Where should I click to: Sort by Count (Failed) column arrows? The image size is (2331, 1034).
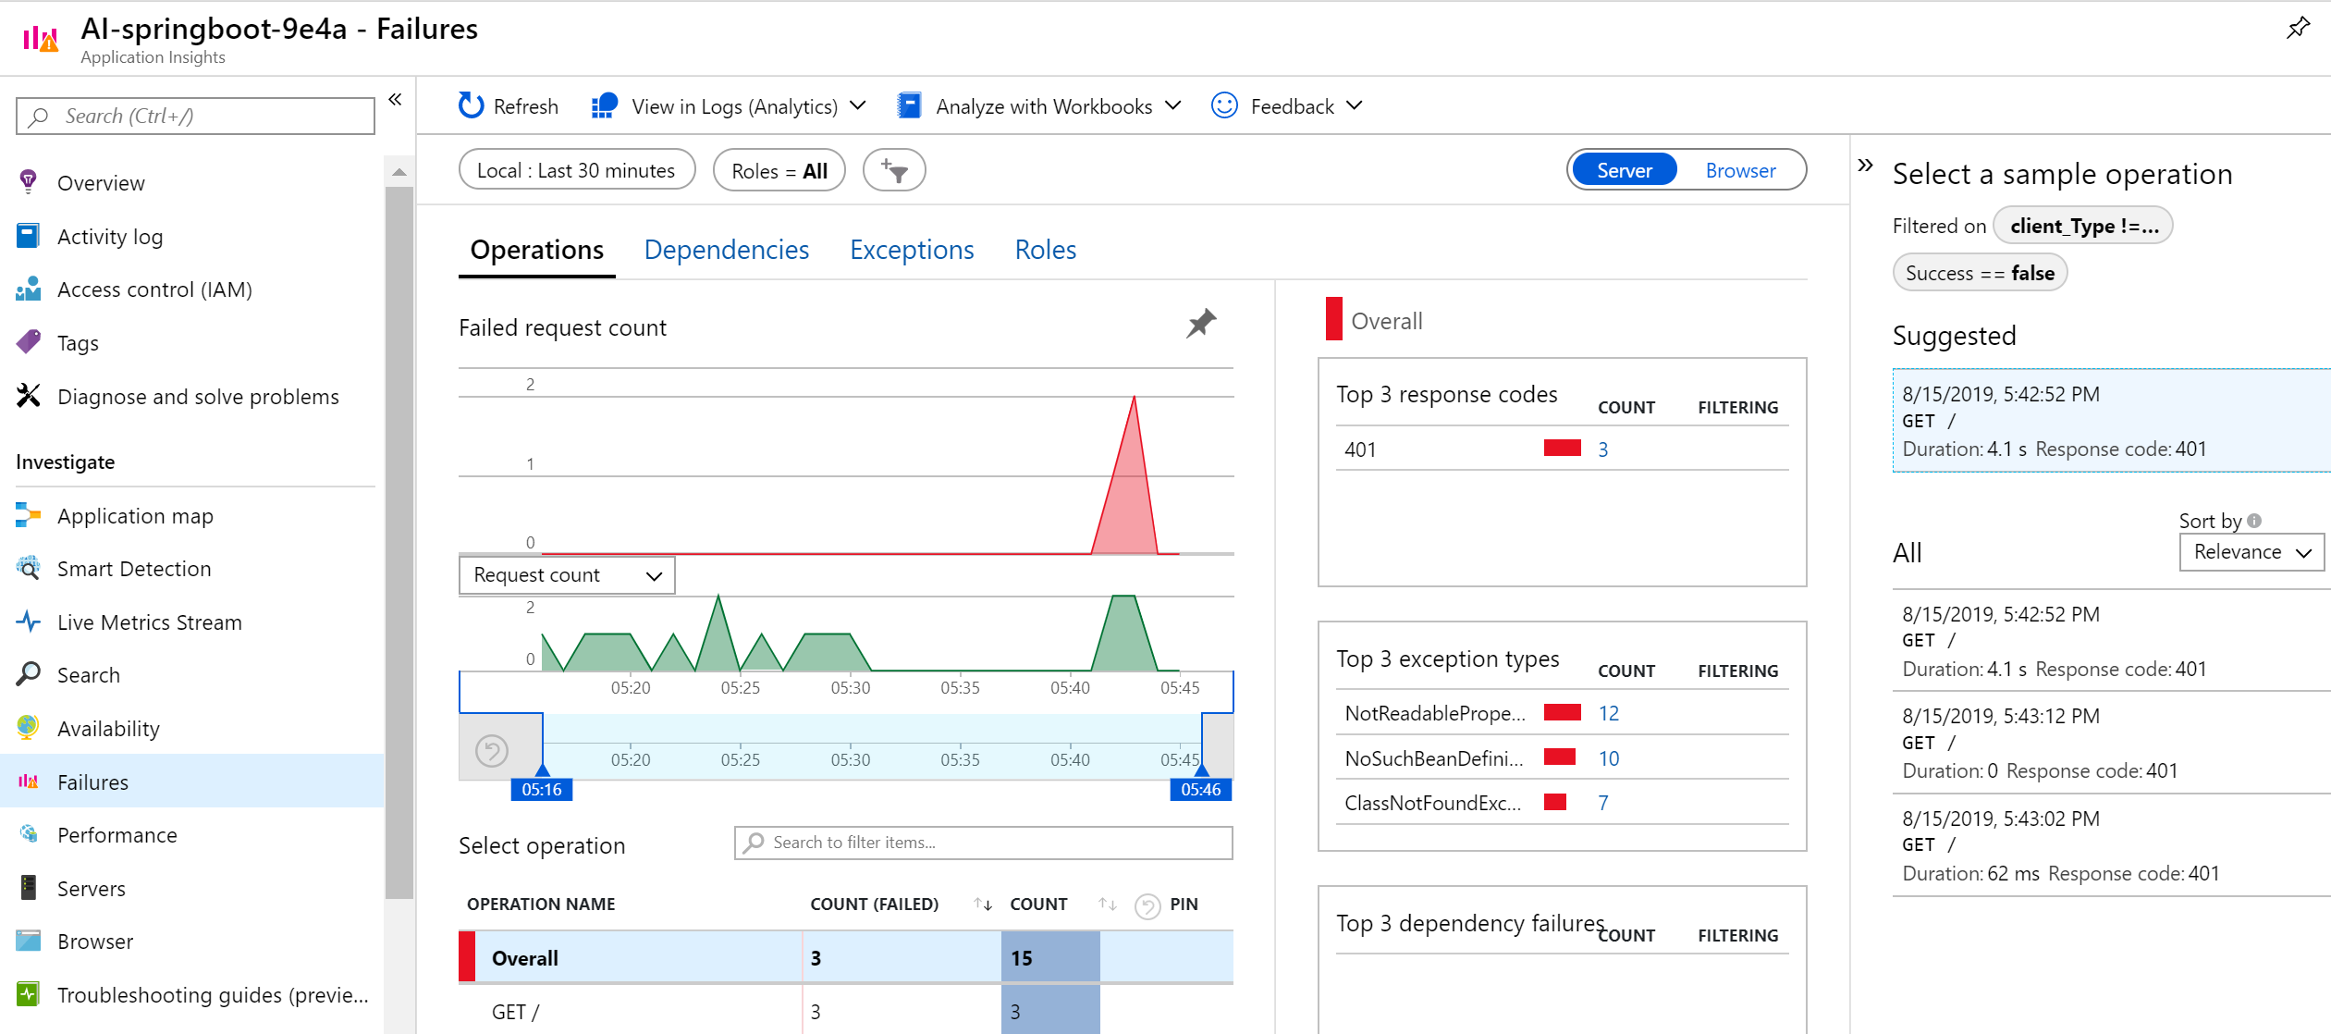[x=982, y=905]
